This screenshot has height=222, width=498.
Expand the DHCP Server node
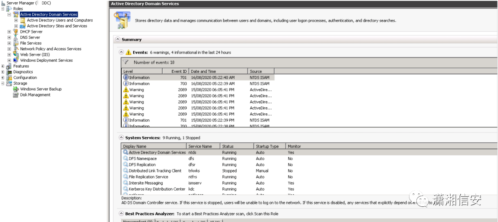[9, 32]
